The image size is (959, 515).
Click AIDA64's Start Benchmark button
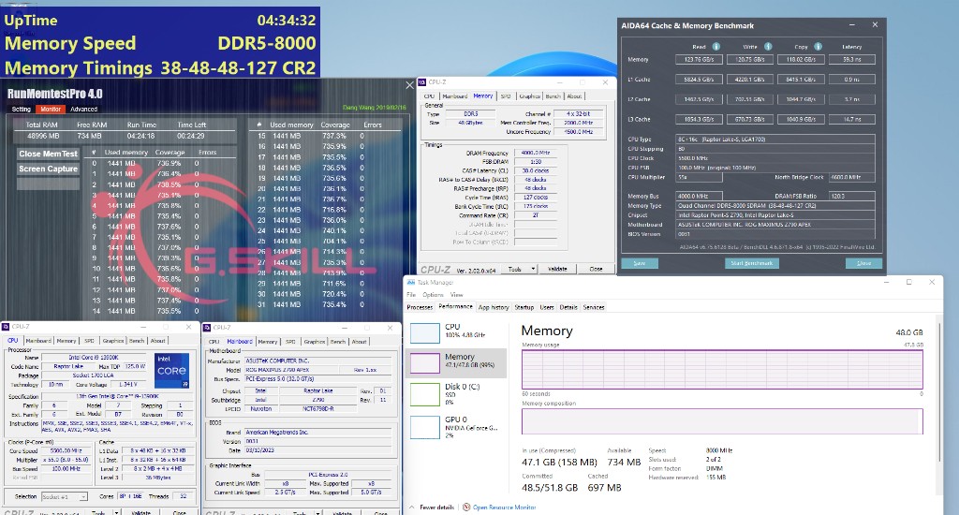point(752,263)
